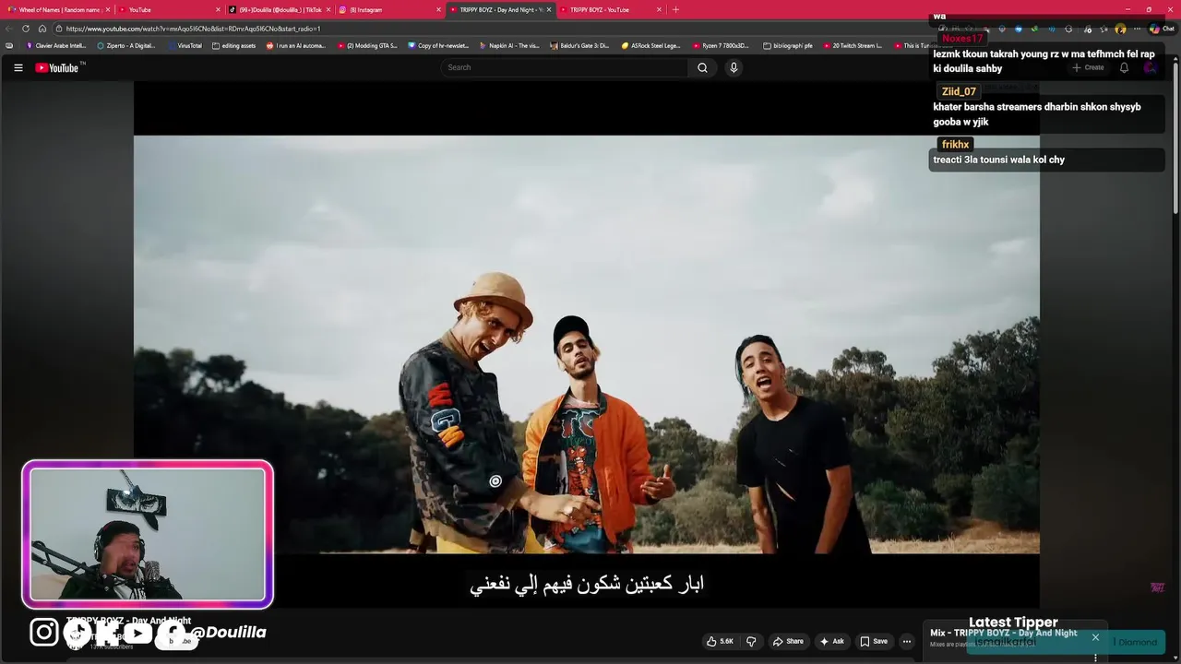Click the browser home icon

click(x=42, y=29)
